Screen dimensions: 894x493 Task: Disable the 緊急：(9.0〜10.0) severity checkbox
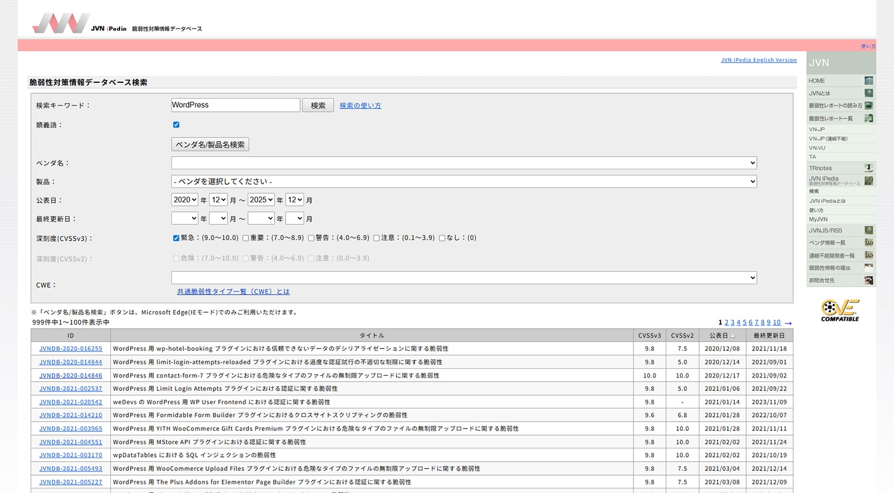(176, 238)
